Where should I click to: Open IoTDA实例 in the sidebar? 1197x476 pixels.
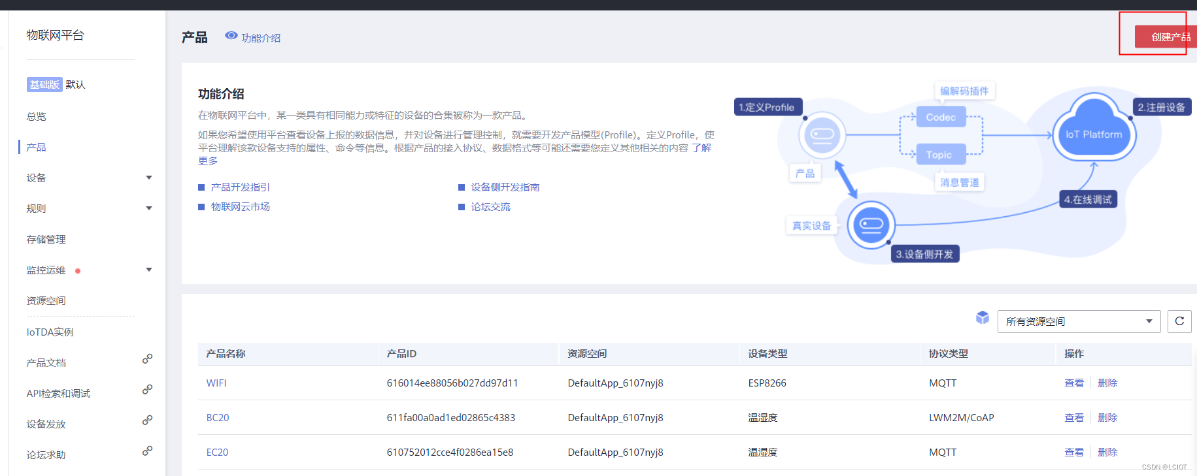coord(50,332)
